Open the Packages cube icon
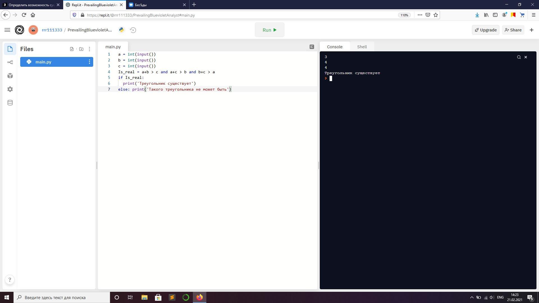 click(10, 76)
